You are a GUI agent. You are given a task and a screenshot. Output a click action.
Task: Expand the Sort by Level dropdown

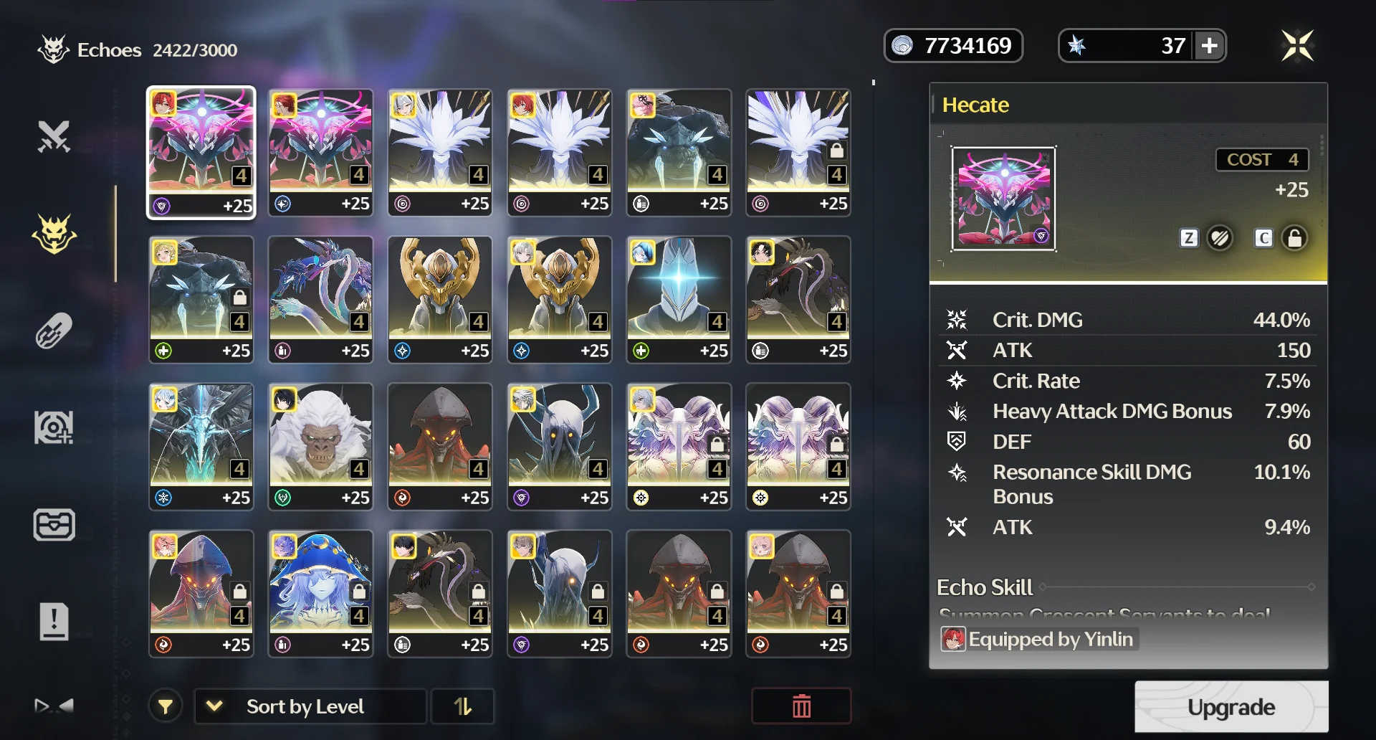coord(310,707)
